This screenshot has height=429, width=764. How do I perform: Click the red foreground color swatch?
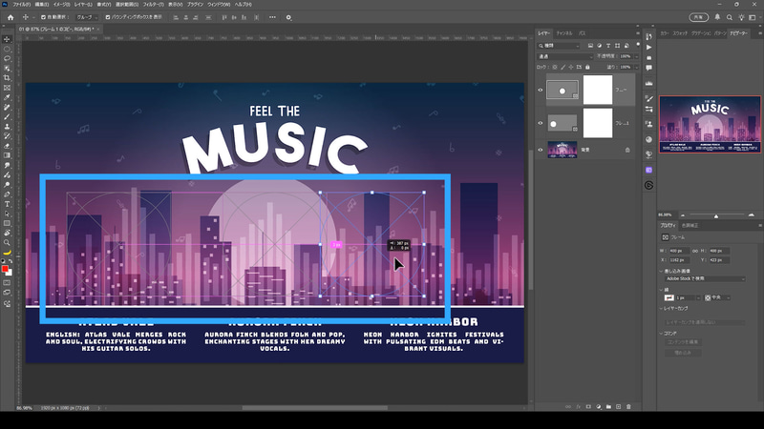tap(5, 269)
